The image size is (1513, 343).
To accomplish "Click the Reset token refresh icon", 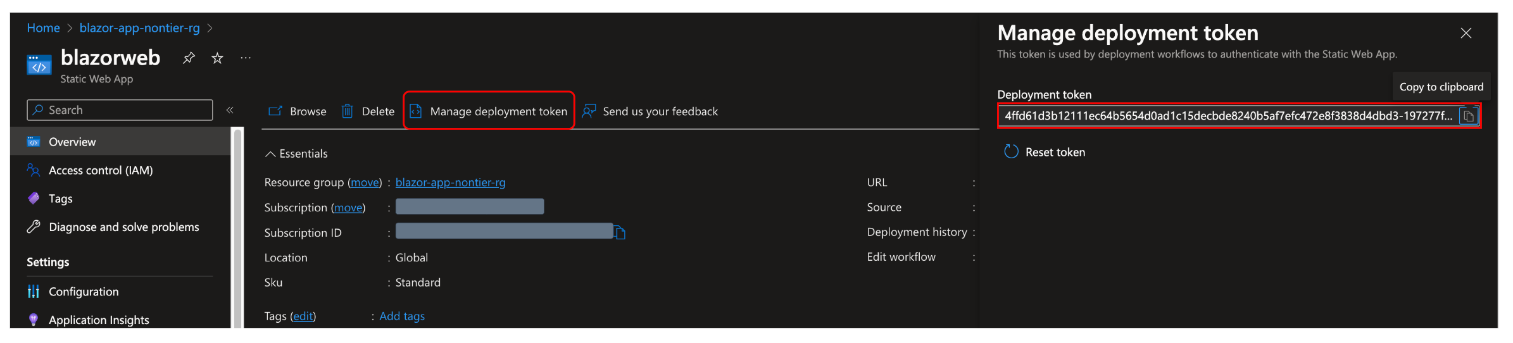I will (x=1011, y=152).
